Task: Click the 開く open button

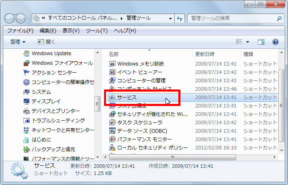Action: (46, 42)
